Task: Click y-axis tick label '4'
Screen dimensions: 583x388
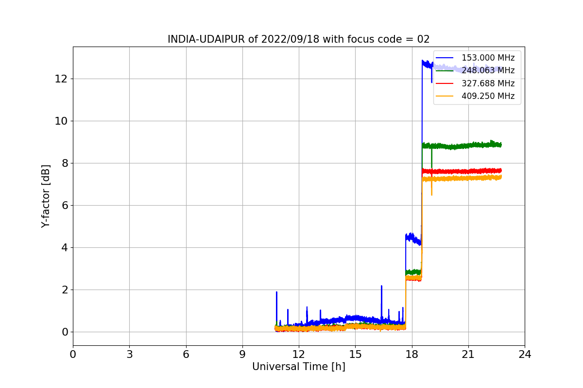Action: [64, 247]
